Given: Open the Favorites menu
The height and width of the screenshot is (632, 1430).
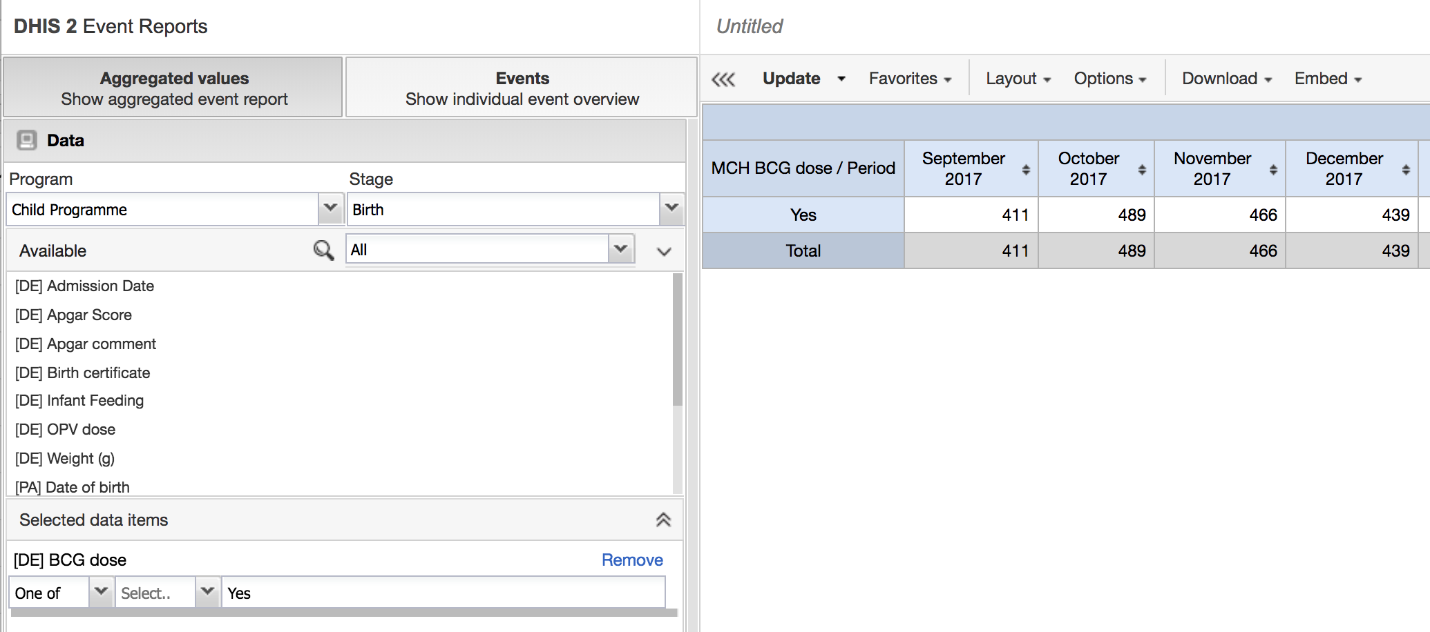Looking at the screenshot, I should click(909, 79).
